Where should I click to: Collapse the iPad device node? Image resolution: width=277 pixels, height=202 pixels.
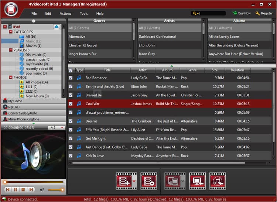[5, 27]
